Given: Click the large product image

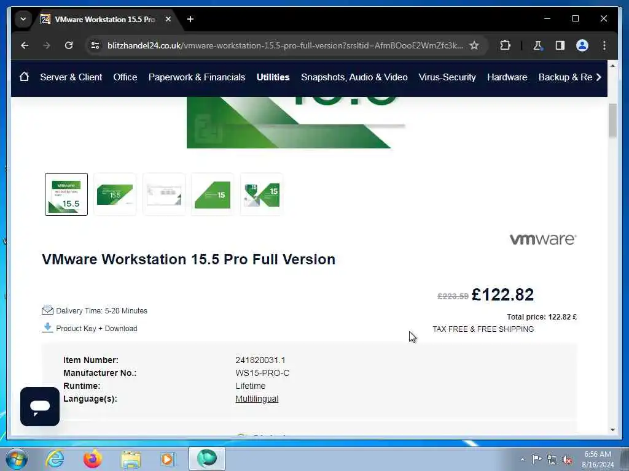Looking at the screenshot, I should click(297, 122).
